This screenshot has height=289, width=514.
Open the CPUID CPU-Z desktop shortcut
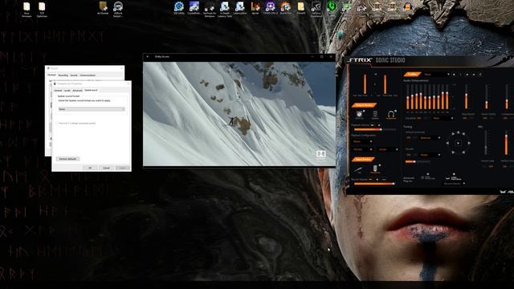[270, 8]
